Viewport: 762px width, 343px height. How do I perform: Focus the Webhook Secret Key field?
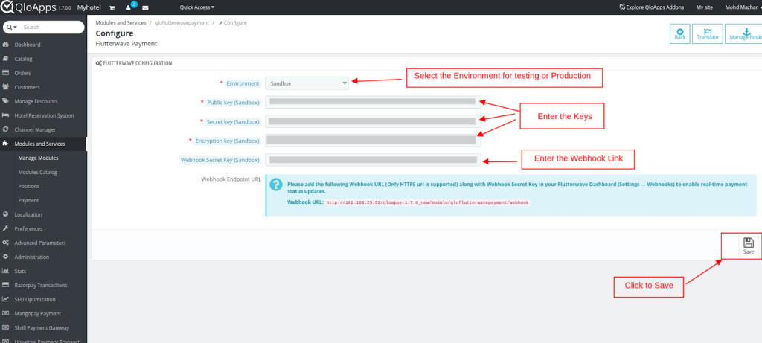coord(372,159)
